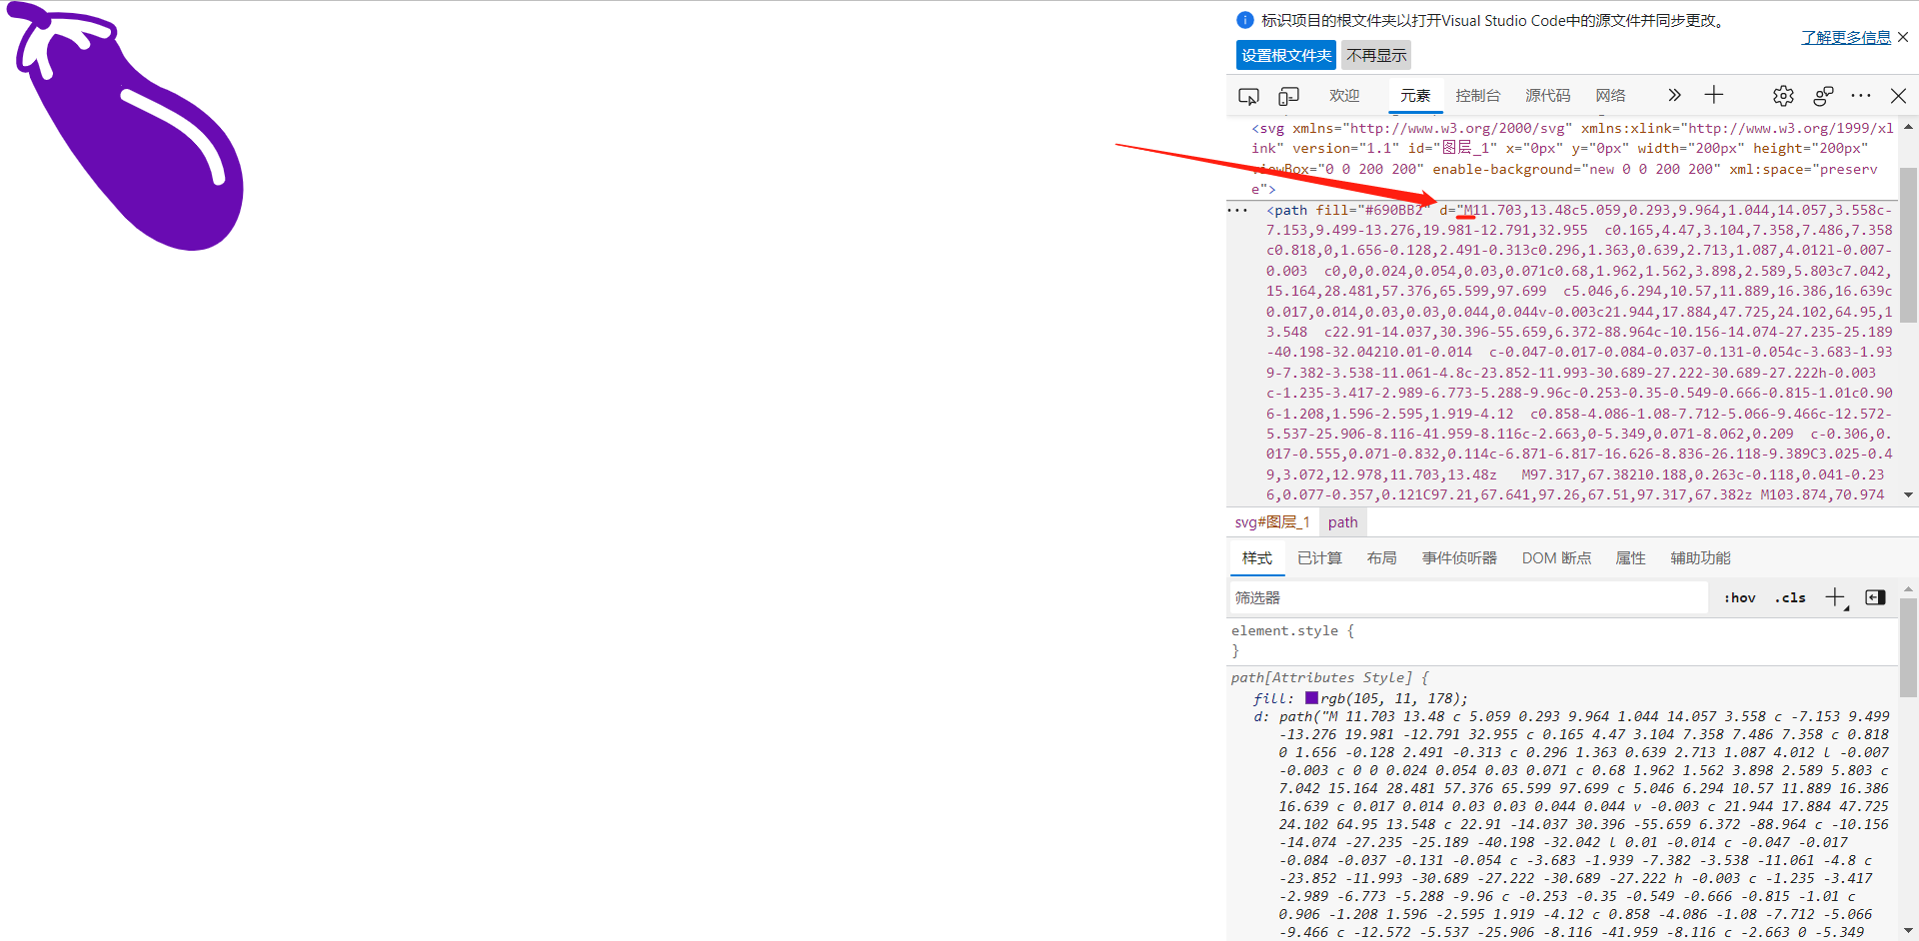Select the path breadcrumb
The image size is (1919, 941).
pyautogui.click(x=1343, y=521)
